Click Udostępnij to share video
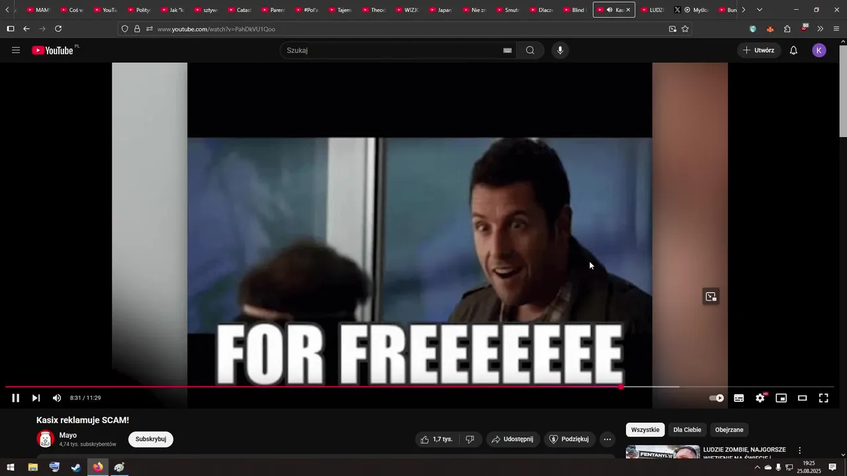The width and height of the screenshot is (847, 476). (513, 439)
